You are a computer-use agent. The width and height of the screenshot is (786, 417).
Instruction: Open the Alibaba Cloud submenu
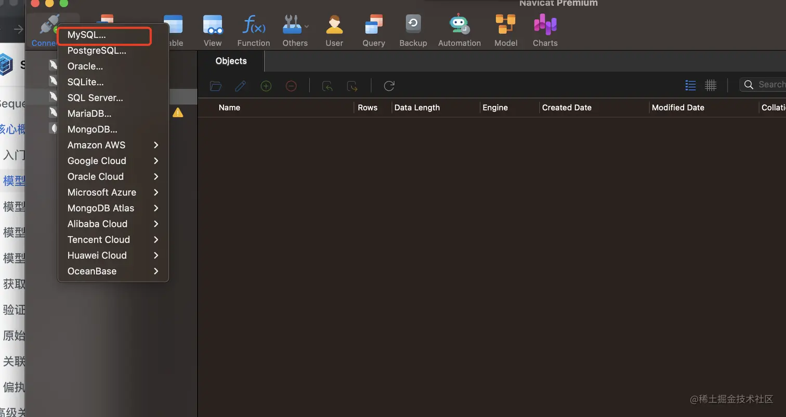[x=113, y=224]
